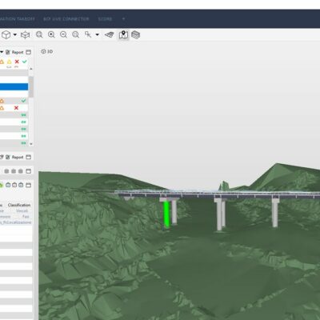Select the blue highlighted row in the list
Image resolution: width=320 pixels, height=320 pixels.
pyautogui.click(x=14, y=86)
